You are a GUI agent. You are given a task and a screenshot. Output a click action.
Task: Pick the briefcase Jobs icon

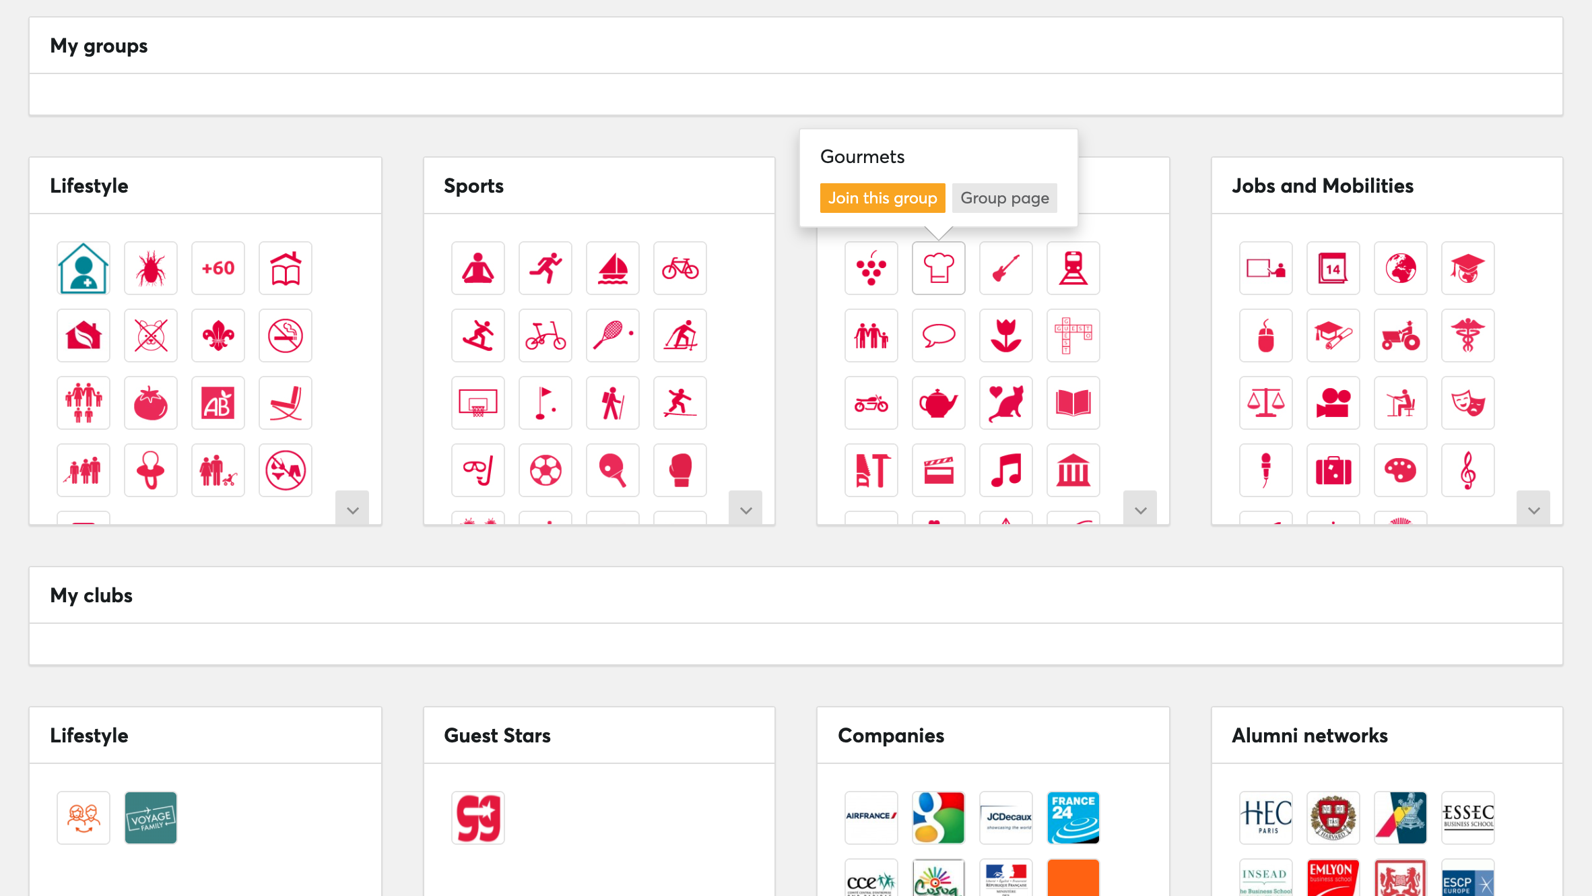pos(1333,470)
